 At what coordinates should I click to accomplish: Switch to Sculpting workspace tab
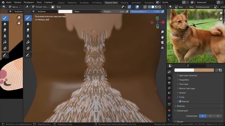(x=84, y=2)
